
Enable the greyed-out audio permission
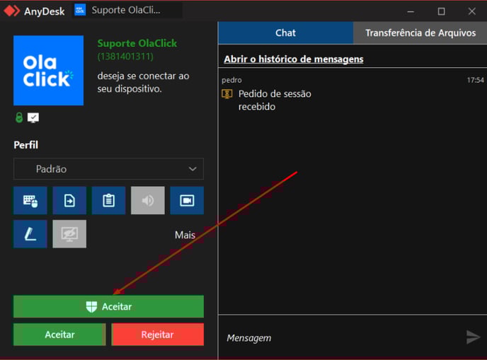pos(147,200)
